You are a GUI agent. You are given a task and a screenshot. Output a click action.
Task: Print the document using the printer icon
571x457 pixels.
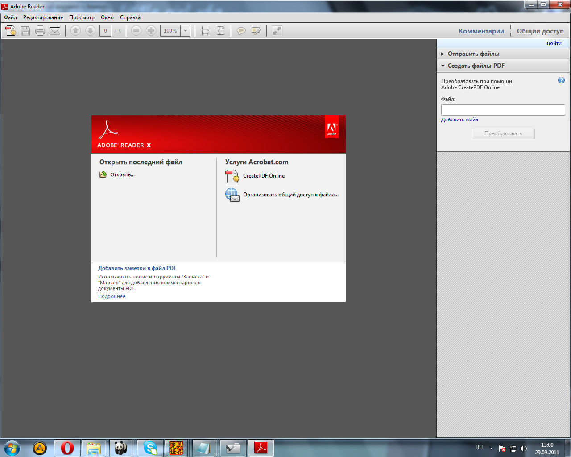[x=40, y=31]
